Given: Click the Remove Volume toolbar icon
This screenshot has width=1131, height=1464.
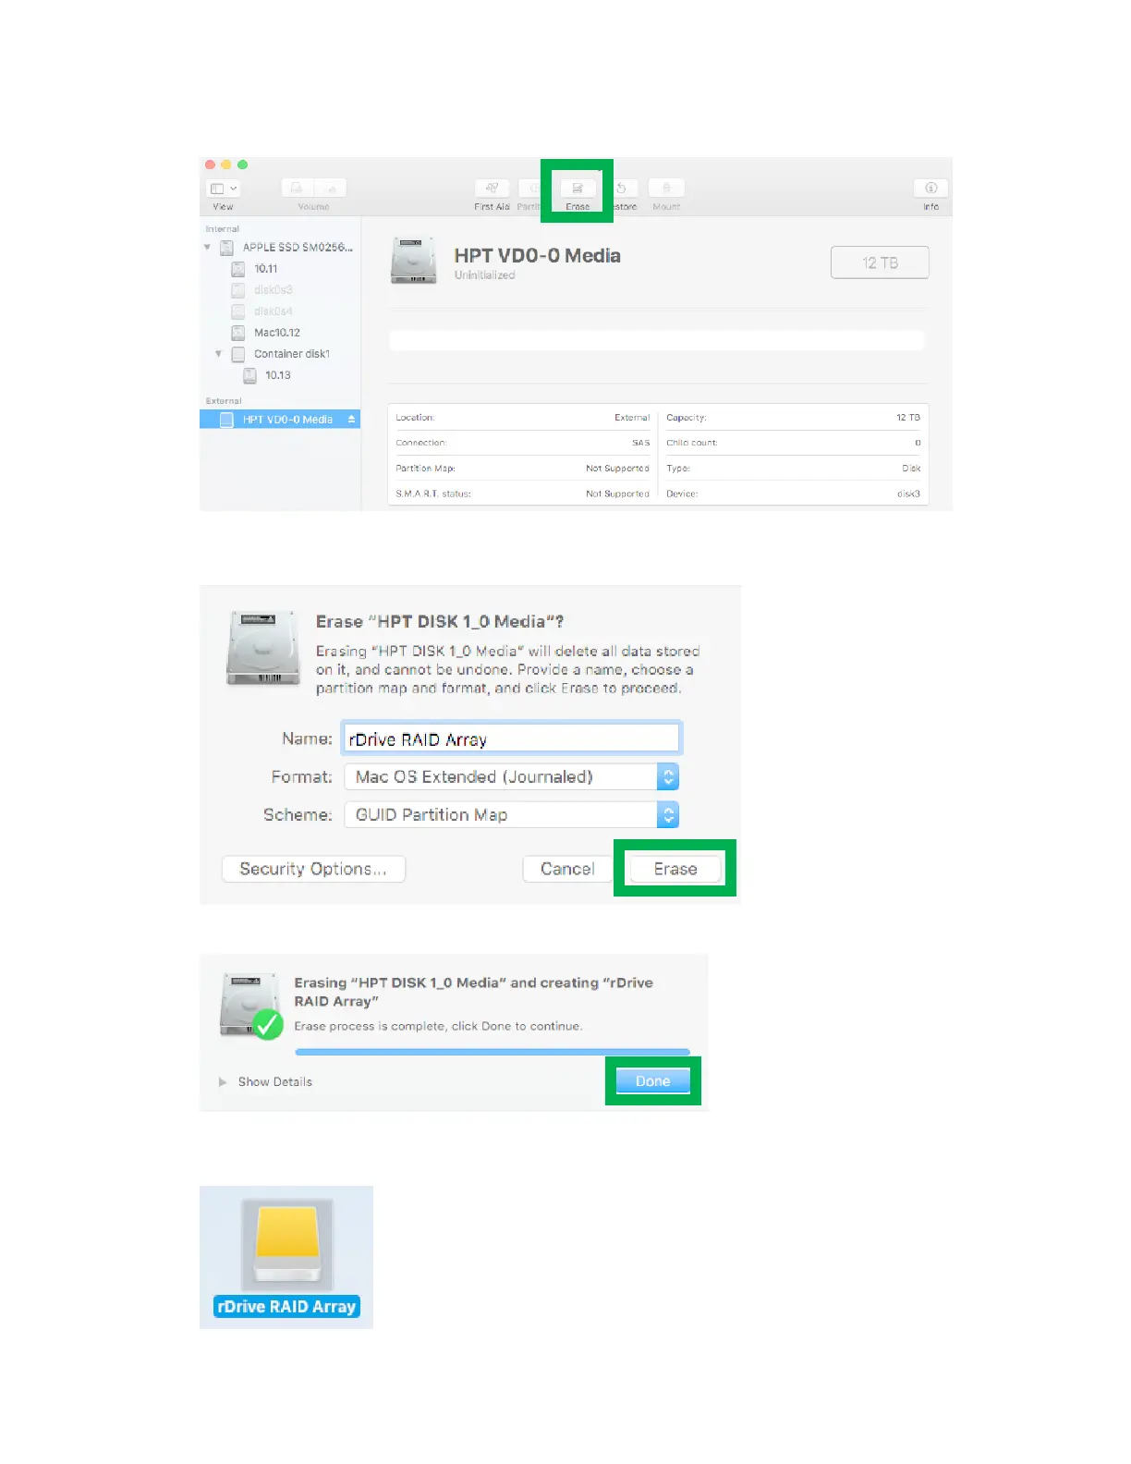Looking at the screenshot, I should click(x=331, y=188).
